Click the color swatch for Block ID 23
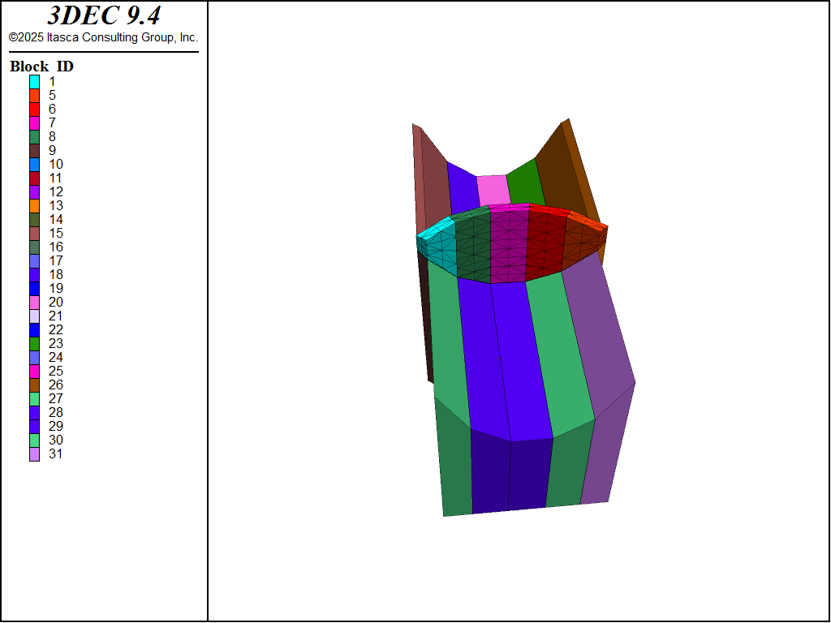 pos(34,343)
